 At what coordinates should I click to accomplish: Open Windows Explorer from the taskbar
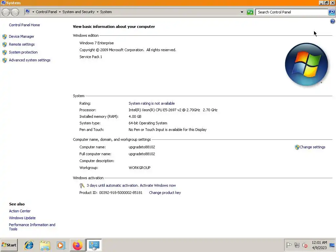(45, 245)
